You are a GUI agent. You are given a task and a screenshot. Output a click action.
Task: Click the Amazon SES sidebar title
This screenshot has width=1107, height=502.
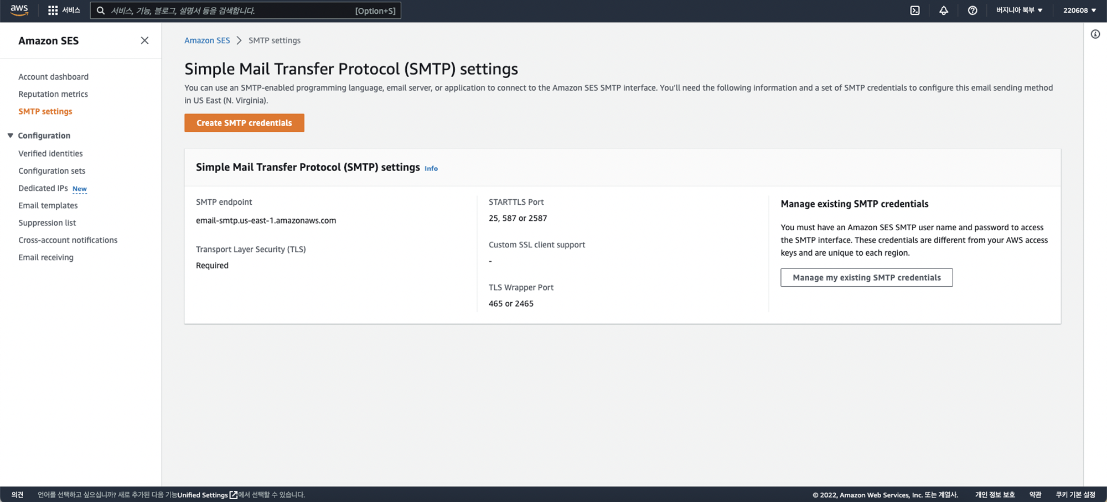point(49,40)
